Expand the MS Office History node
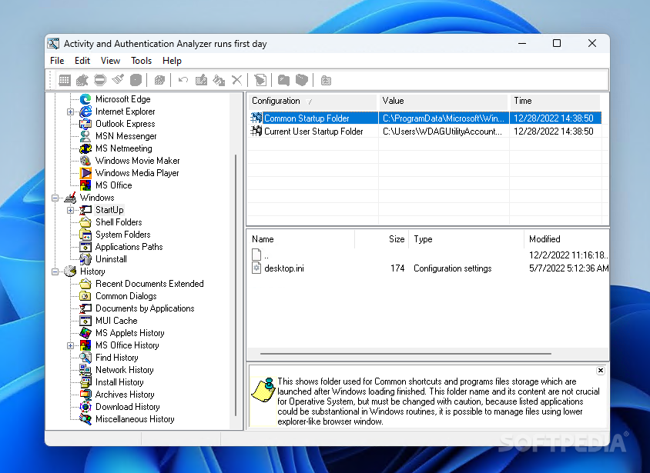 [71, 345]
